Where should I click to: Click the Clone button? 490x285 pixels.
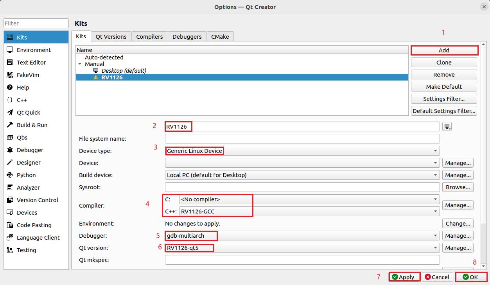pyautogui.click(x=444, y=63)
